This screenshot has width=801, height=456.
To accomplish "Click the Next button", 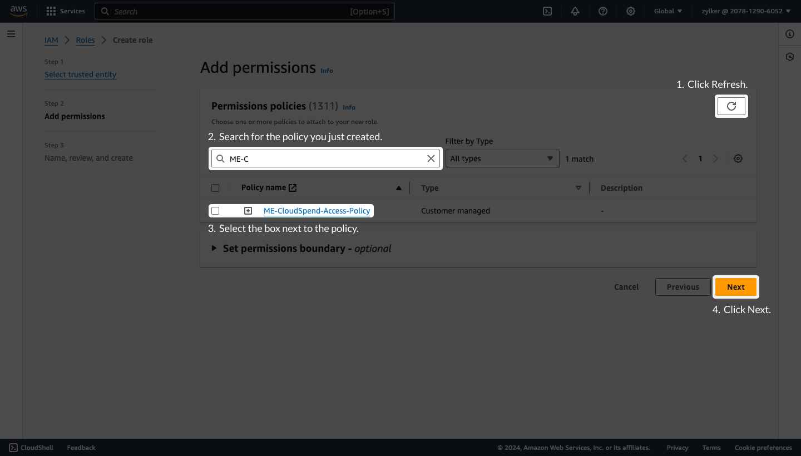I will tap(735, 286).
